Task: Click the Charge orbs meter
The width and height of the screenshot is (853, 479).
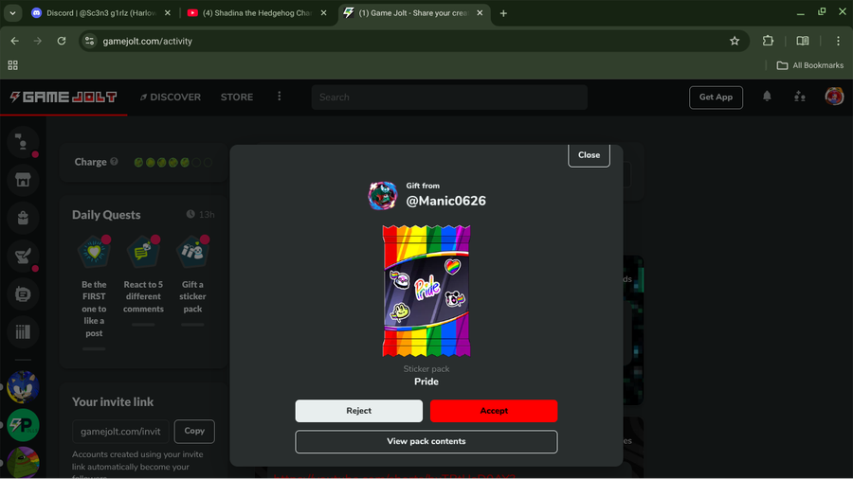Action: [173, 163]
